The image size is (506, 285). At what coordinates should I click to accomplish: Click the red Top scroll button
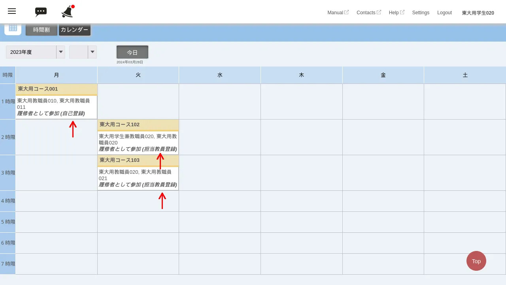(476, 261)
